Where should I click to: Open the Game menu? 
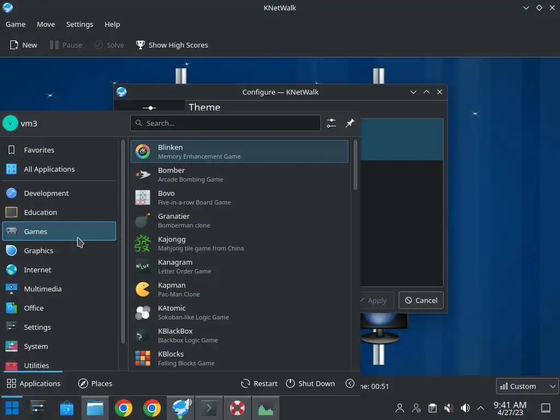[15, 24]
